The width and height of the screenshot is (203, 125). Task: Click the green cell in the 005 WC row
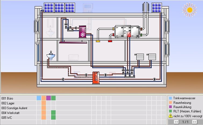[x=53, y=117]
